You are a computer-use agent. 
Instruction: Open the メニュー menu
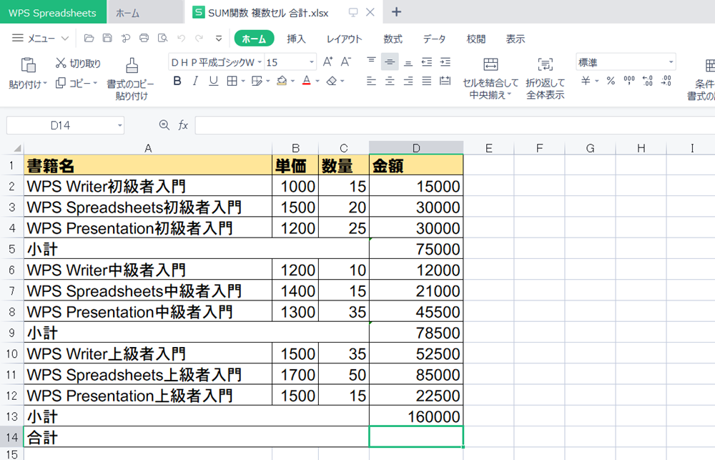point(40,39)
